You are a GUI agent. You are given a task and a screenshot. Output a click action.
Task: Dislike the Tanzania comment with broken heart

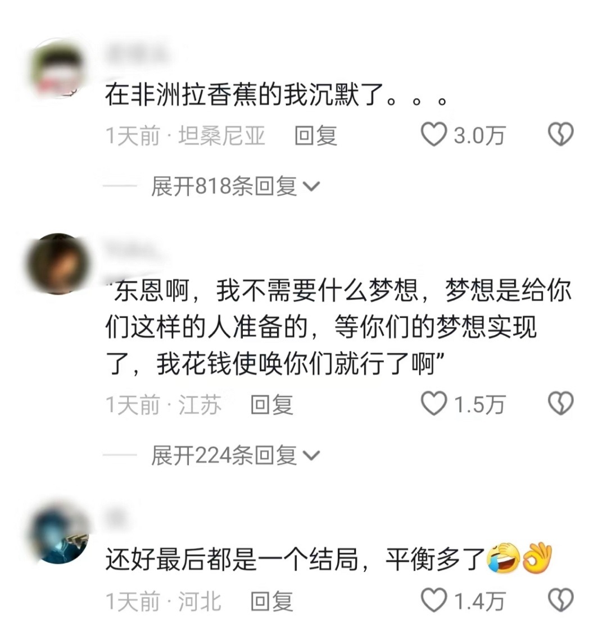click(561, 135)
